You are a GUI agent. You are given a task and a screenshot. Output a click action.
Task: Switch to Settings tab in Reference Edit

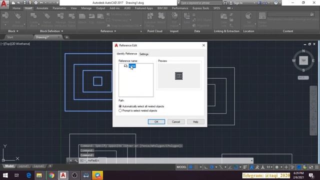[x=144, y=54]
